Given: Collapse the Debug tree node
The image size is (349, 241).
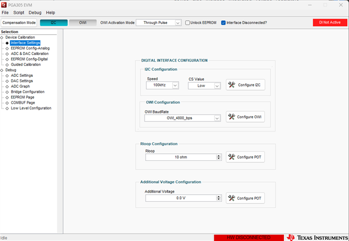Looking at the screenshot, I should point(2,70).
